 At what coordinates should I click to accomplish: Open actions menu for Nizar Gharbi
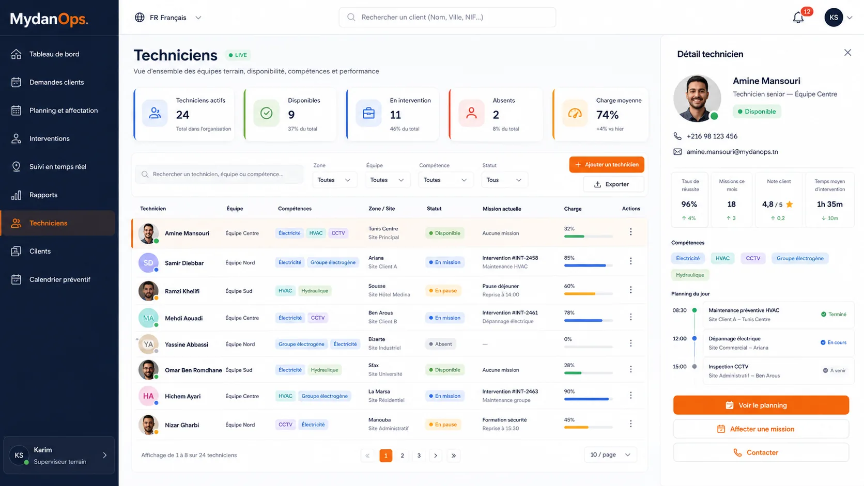pos(630,424)
